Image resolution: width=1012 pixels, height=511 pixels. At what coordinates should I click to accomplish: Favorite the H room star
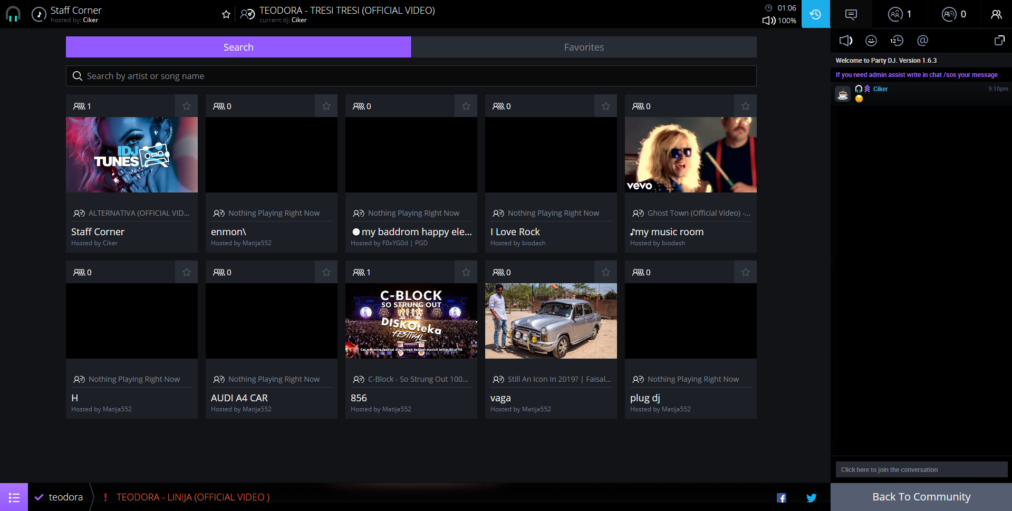click(187, 272)
